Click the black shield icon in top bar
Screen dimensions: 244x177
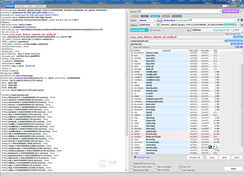point(238,6)
